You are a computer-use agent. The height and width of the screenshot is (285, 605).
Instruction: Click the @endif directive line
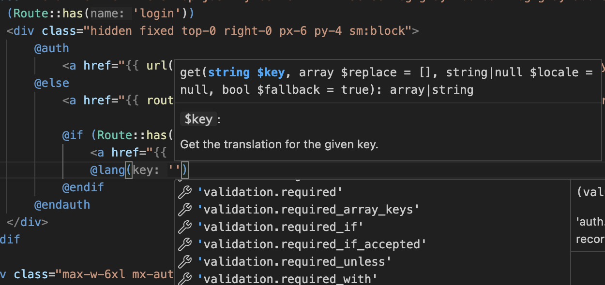pos(83,187)
